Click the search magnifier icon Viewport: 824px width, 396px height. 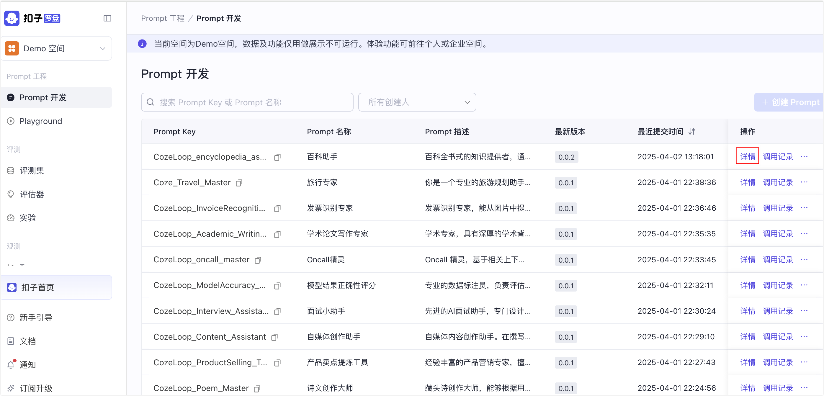tap(150, 102)
